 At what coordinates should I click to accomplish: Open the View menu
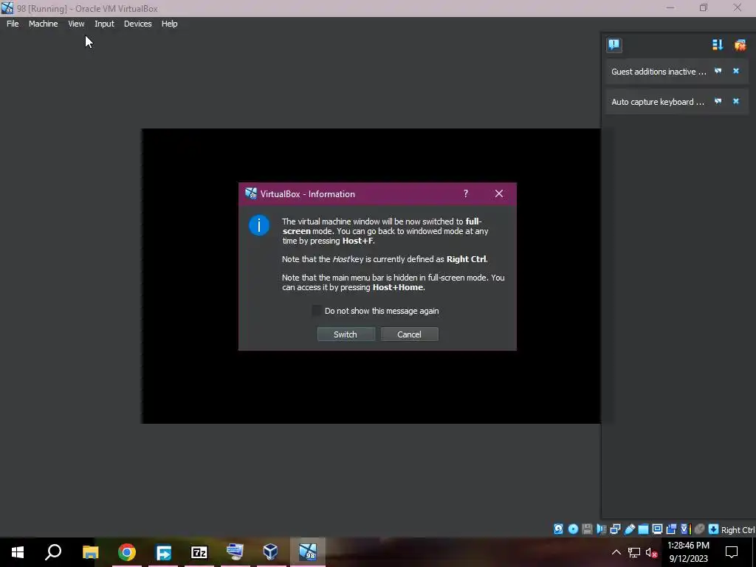76,24
